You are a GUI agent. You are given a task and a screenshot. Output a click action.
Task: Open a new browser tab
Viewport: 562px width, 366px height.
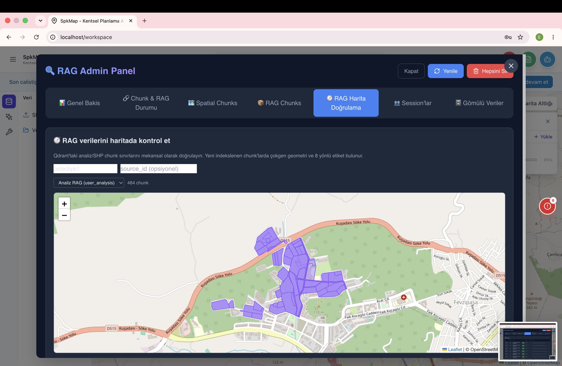(x=144, y=21)
